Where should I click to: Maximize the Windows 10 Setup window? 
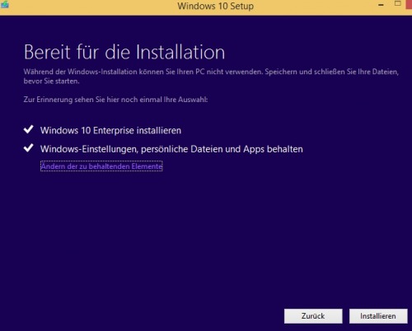[x=397, y=3]
